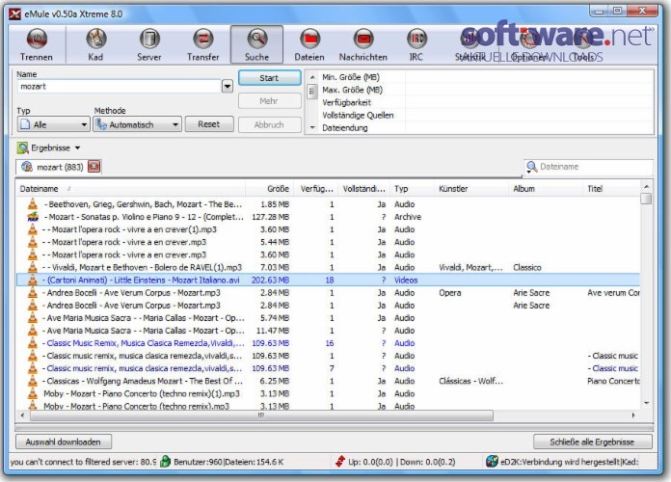
Task: Click the globe icon on mozart tab
Action: tap(27, 167)
